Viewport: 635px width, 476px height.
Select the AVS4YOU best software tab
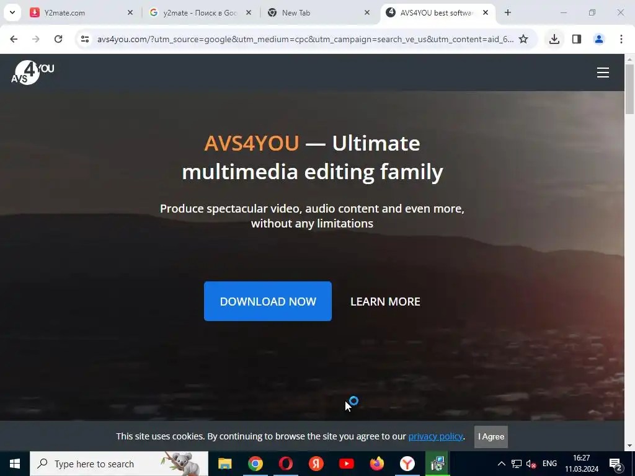[436, 12]
